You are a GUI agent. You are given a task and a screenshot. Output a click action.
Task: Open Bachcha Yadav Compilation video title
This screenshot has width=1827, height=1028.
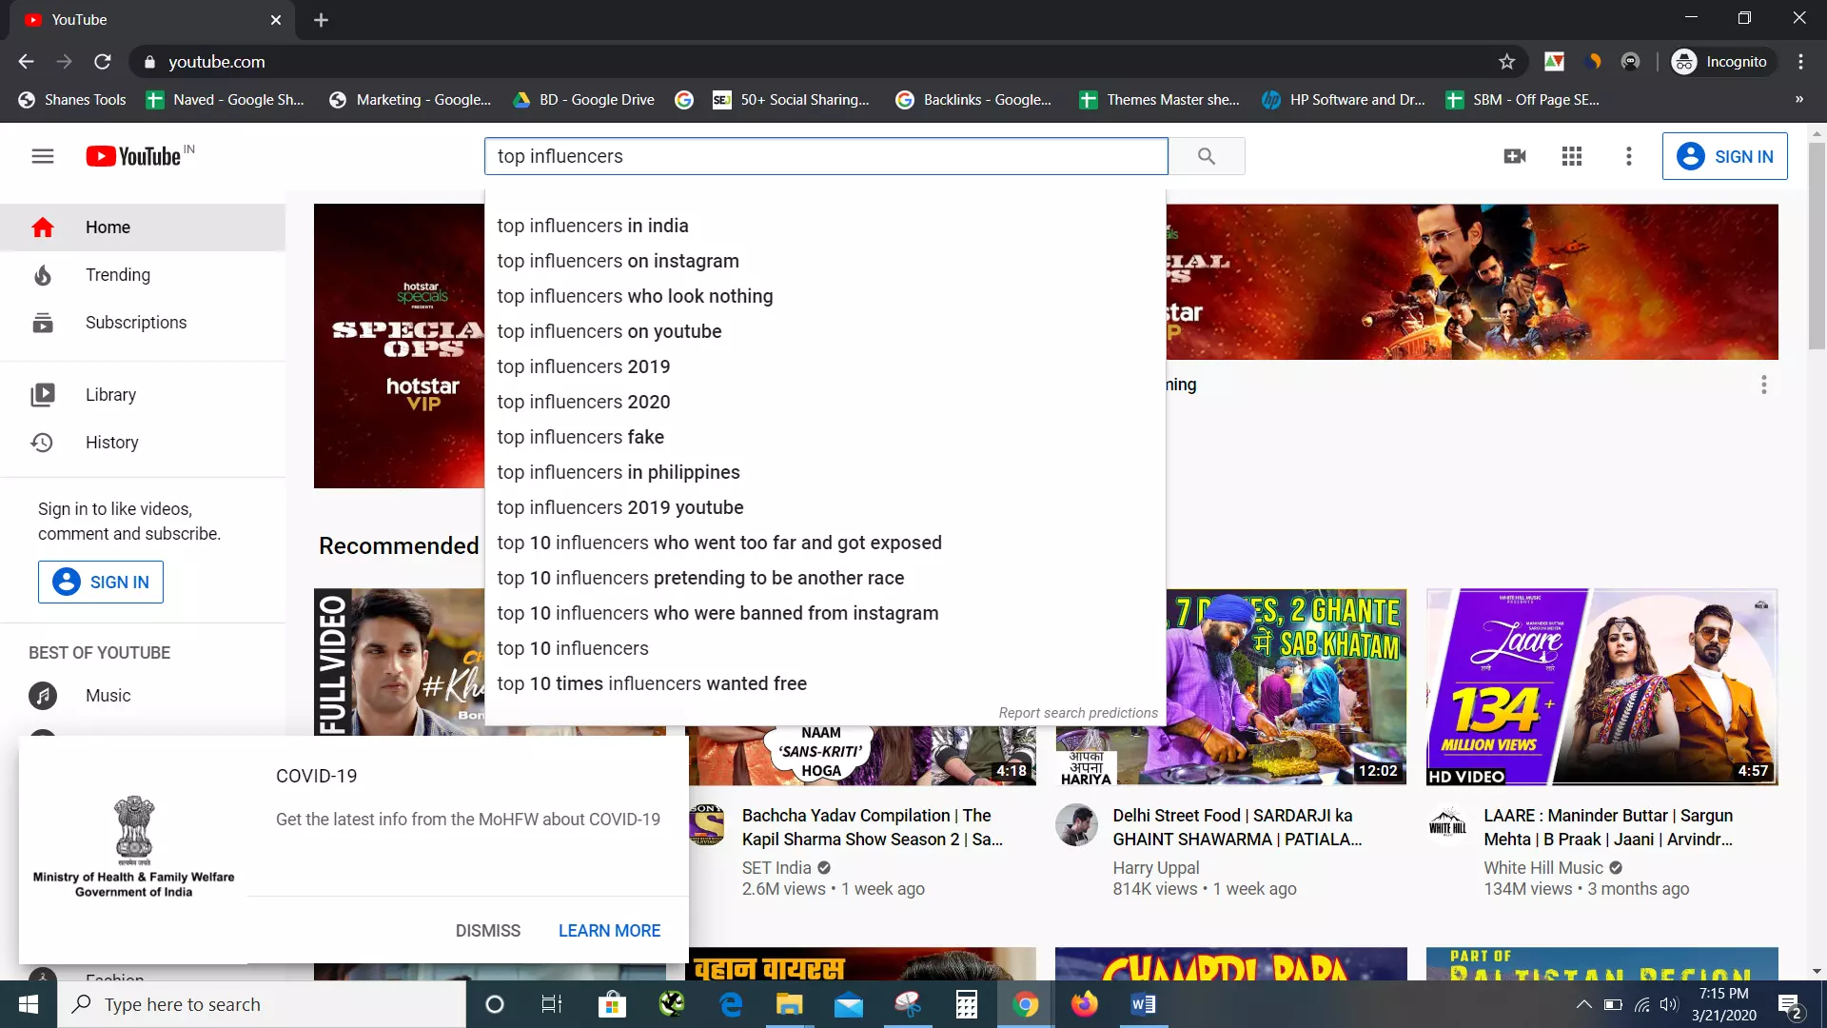point(872,827)
